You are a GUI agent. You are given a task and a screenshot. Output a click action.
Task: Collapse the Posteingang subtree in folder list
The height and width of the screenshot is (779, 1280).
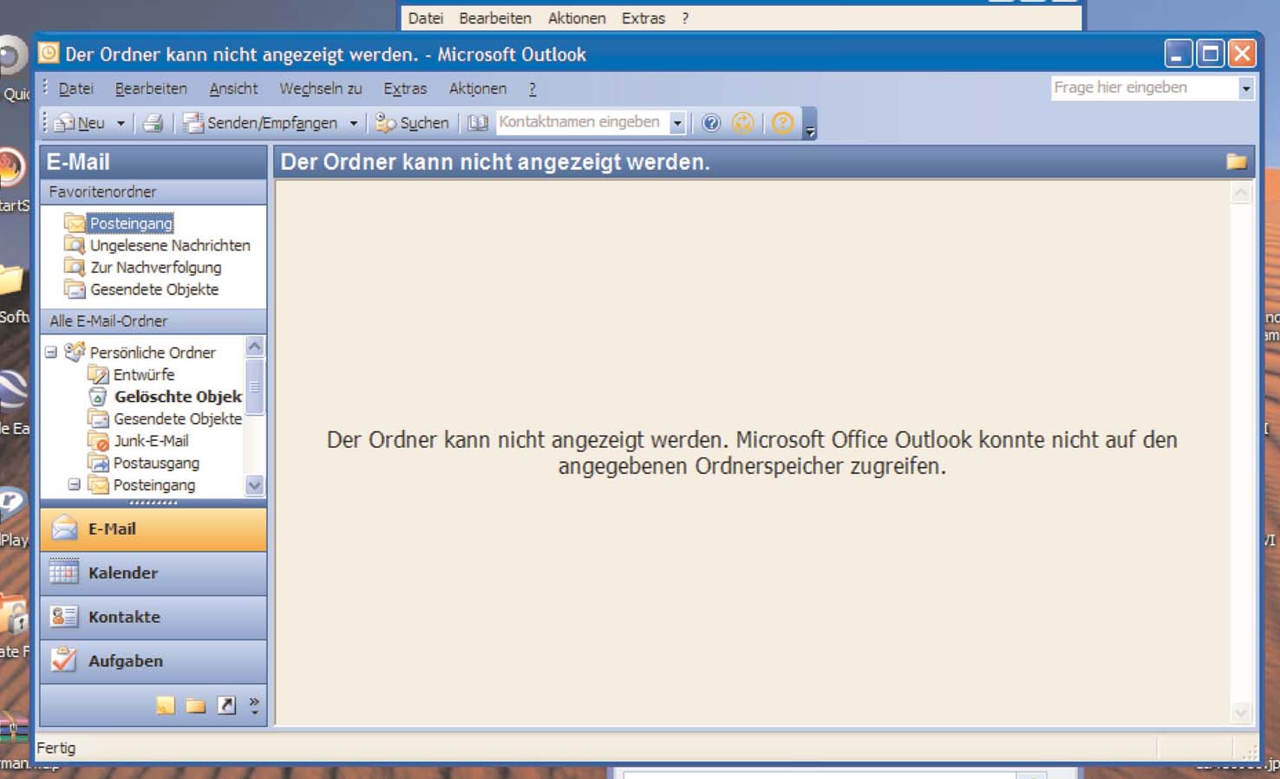(x=75, y=484)
